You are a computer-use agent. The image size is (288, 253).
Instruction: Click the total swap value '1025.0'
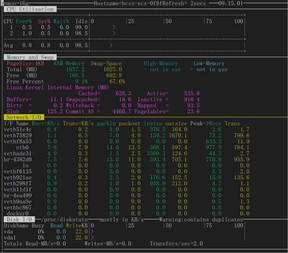pyautogui.click(x=112, y=69)
